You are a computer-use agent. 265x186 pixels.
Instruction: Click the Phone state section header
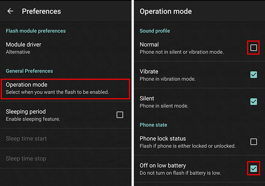[x=153, y=125]
